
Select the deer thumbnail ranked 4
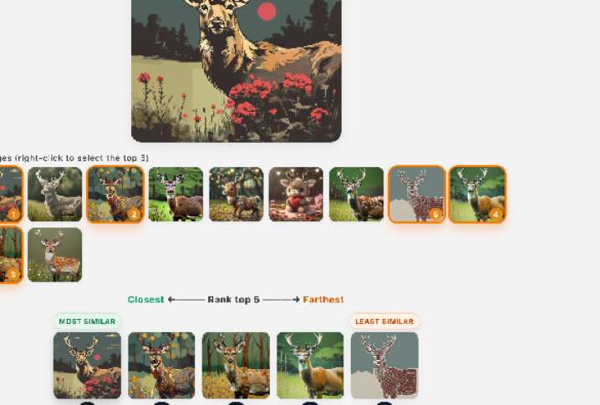pyautogui.click(x=477, y=195)
